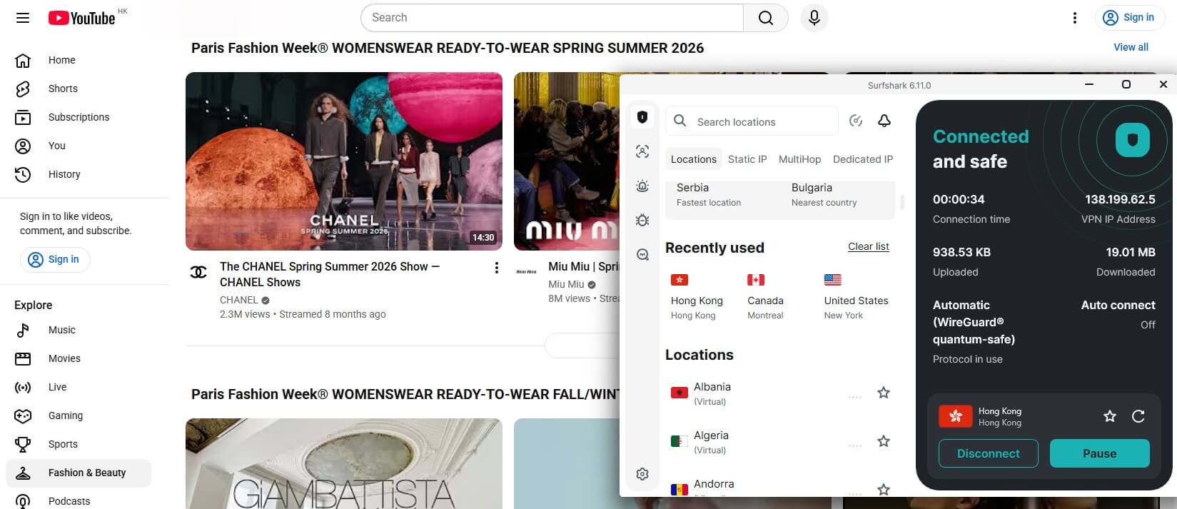The image size is (1177, 509).
Task: Favorite the connected Hong Kong location
Action: [x=1109, y=416]
